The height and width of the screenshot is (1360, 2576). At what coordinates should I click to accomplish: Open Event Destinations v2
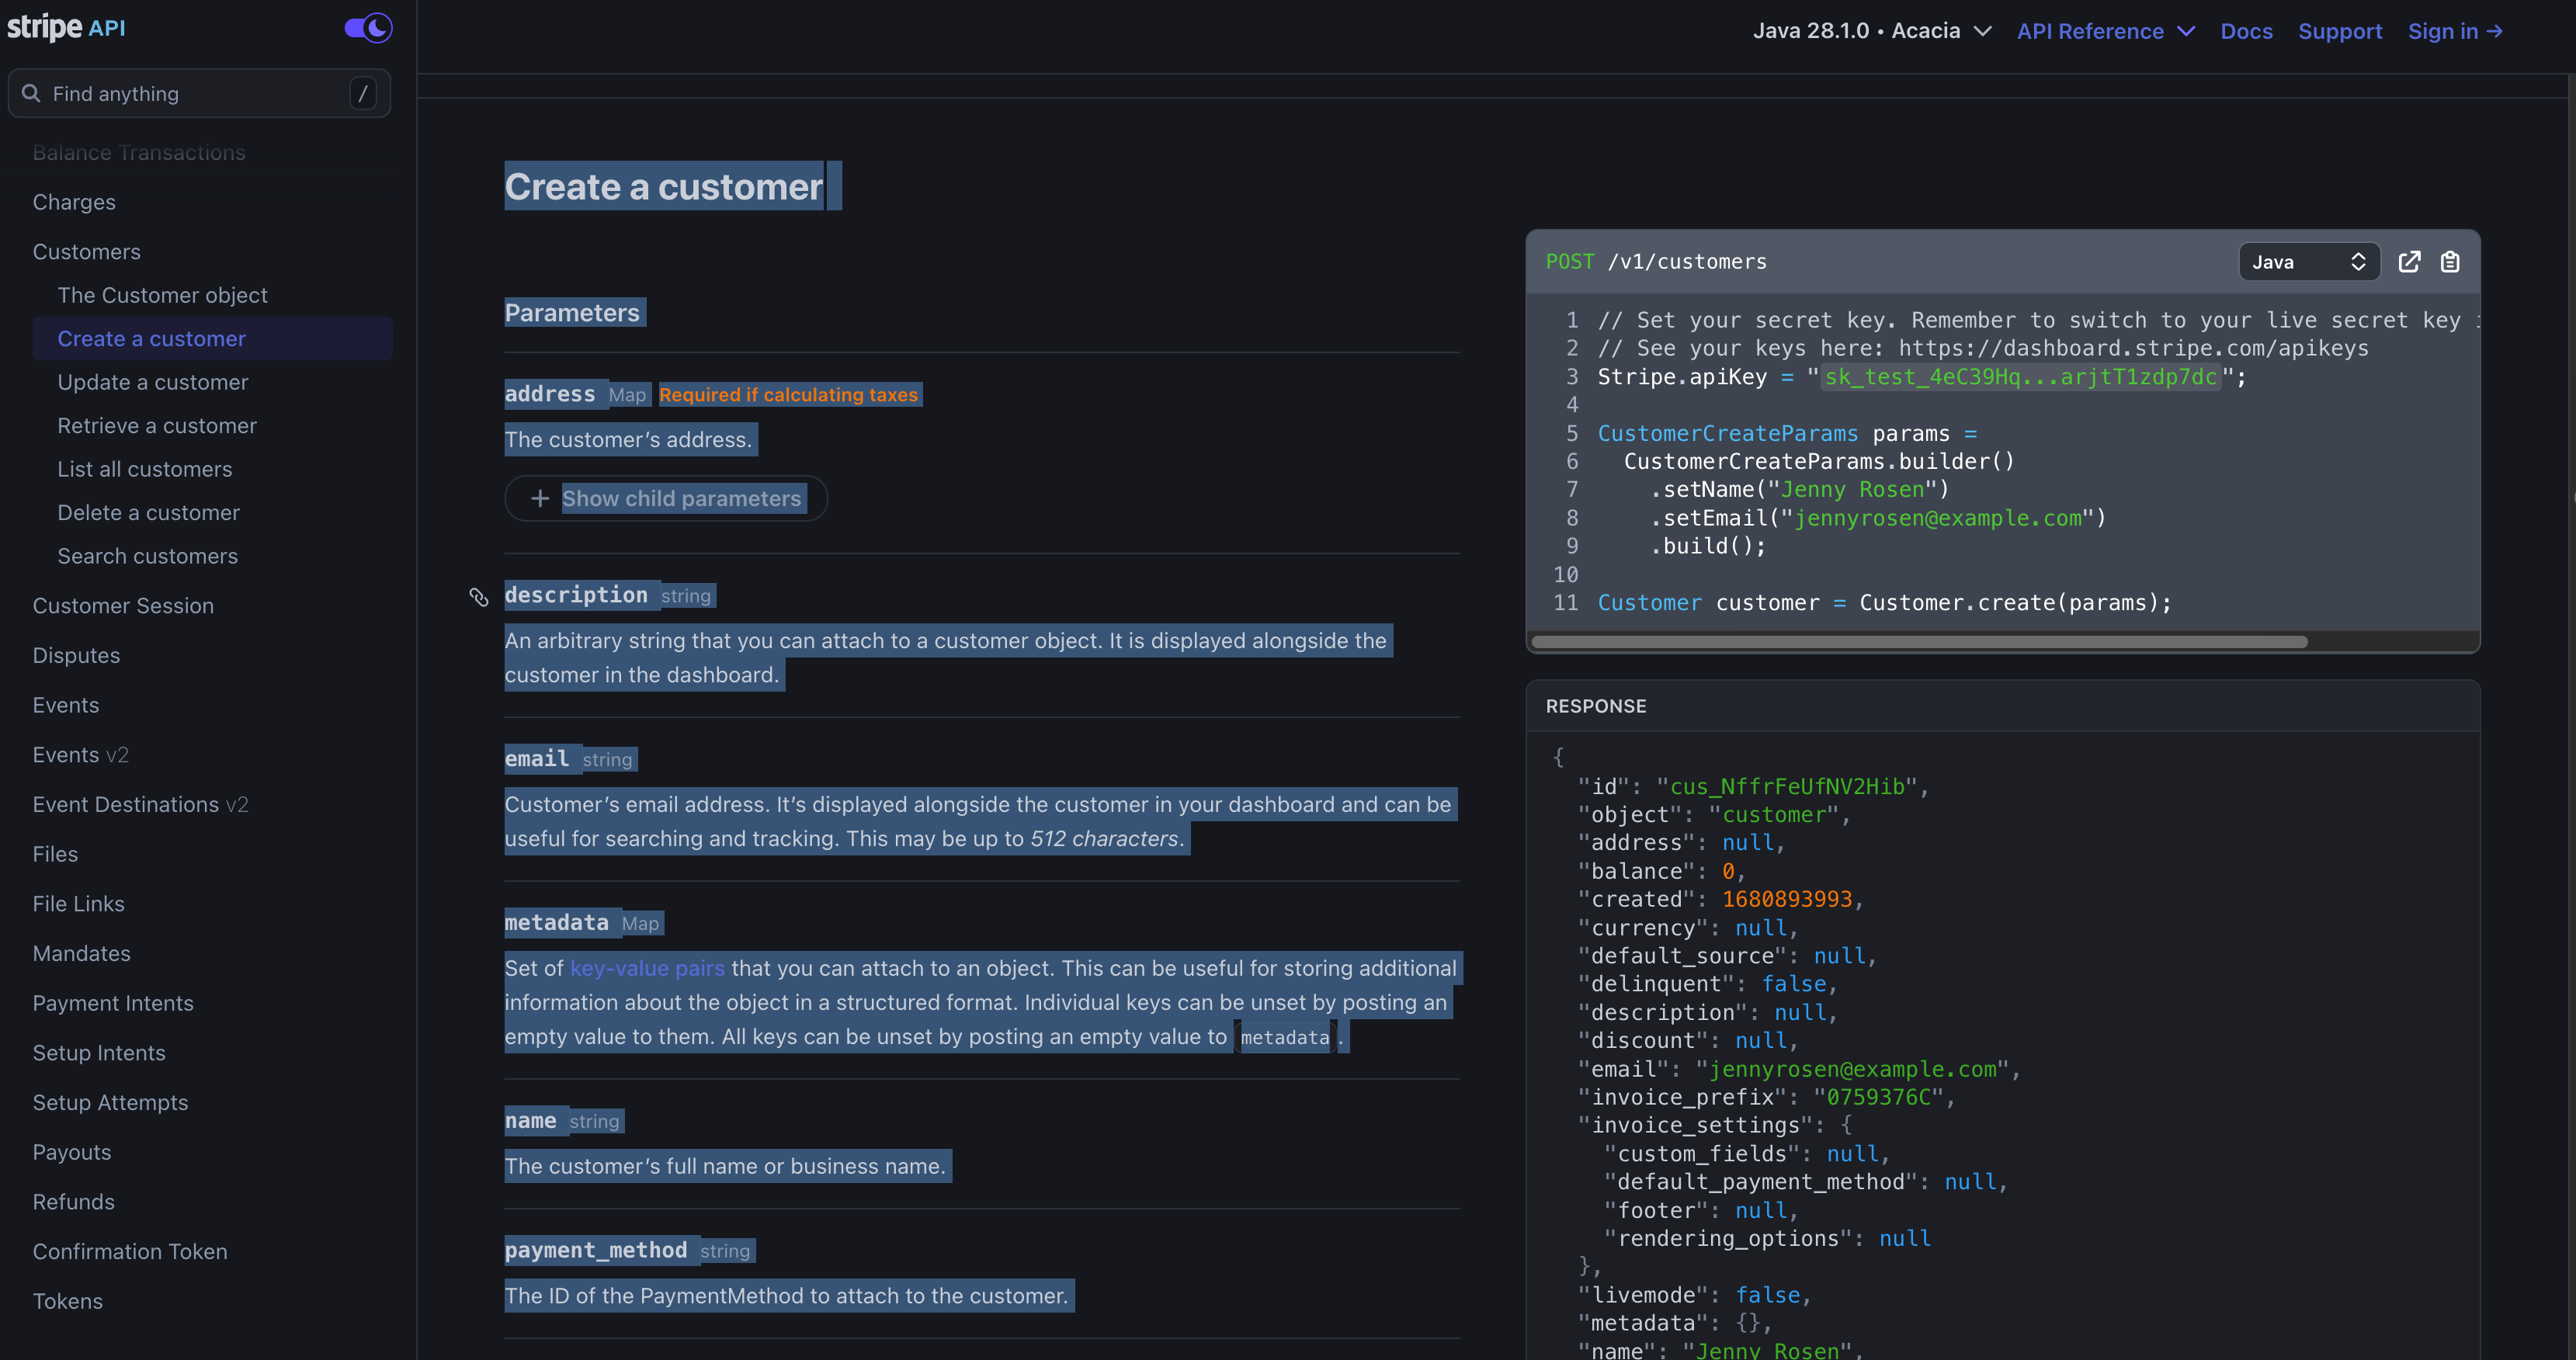click(x=140, y=805)
